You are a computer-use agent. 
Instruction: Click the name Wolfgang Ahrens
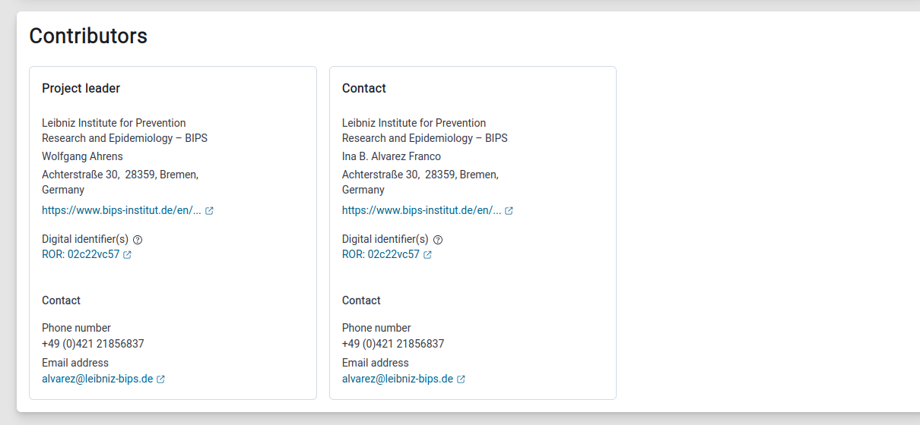[82, 156]
